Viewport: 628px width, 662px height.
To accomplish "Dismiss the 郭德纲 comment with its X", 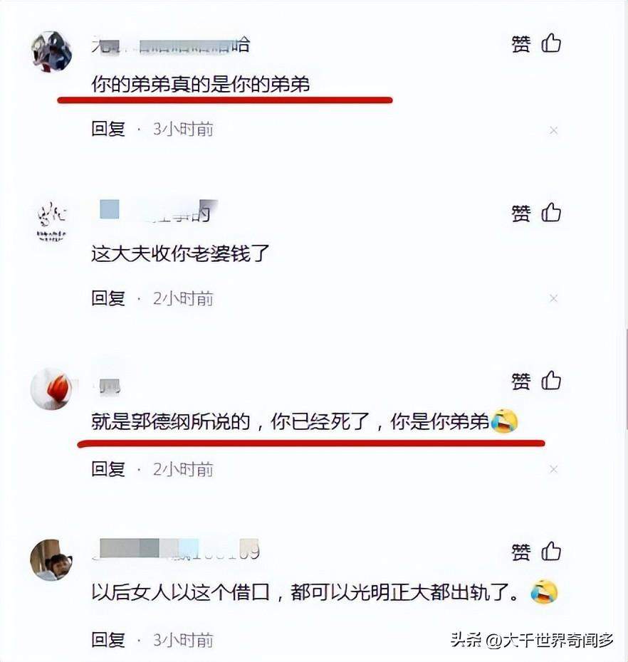I will point(554,469).
